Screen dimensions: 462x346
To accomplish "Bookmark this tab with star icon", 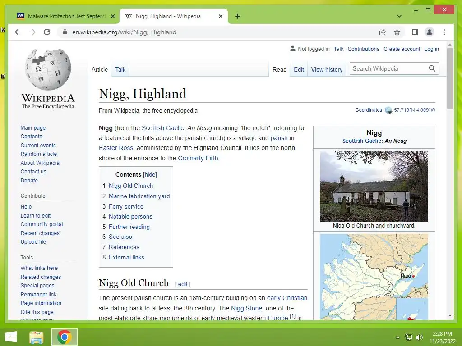I will point(397,32).
